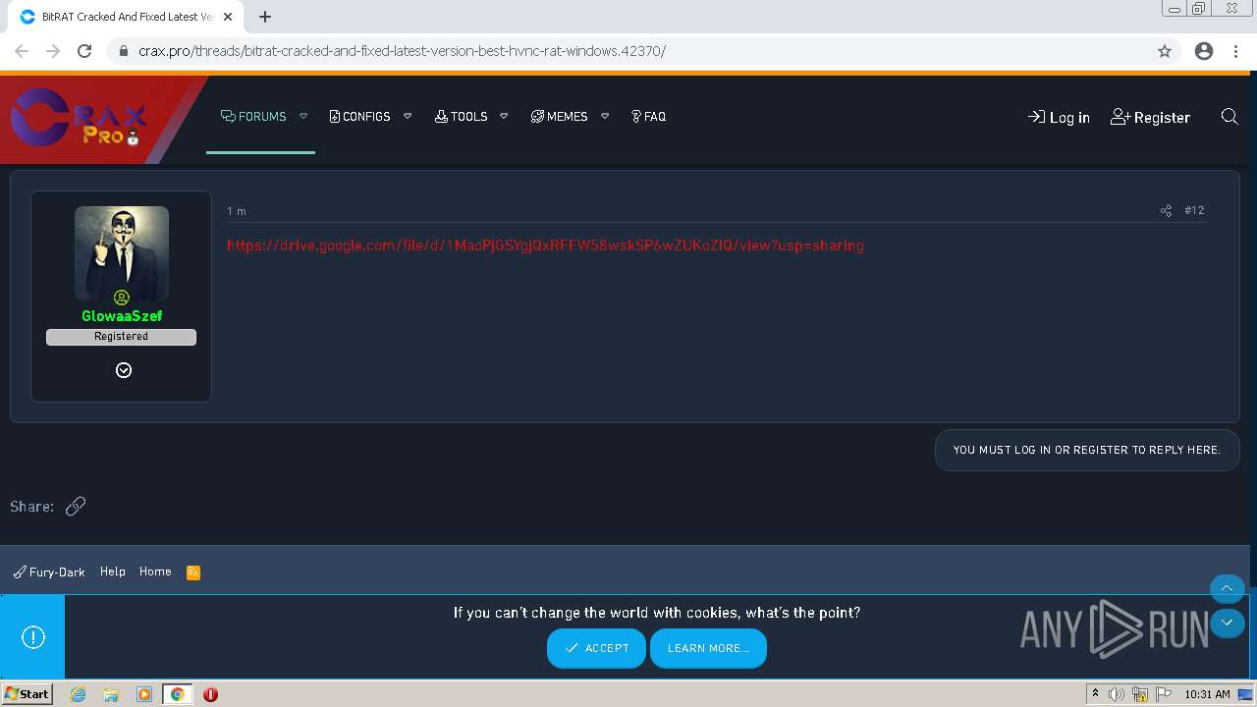The image size is (1257, 707).
Task: Open a new browser tab
Action: pyautogui.click(x=265, y=17)
